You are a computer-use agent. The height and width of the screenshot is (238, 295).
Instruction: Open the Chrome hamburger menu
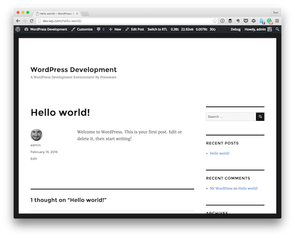(277, 21)
